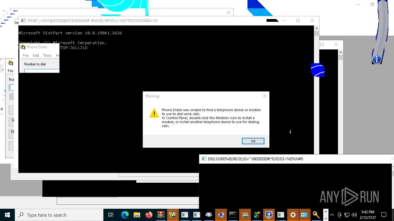Viewport: 394px width, 221px height.
Task: Launch Firefox from taskbar
Action: 149,215
